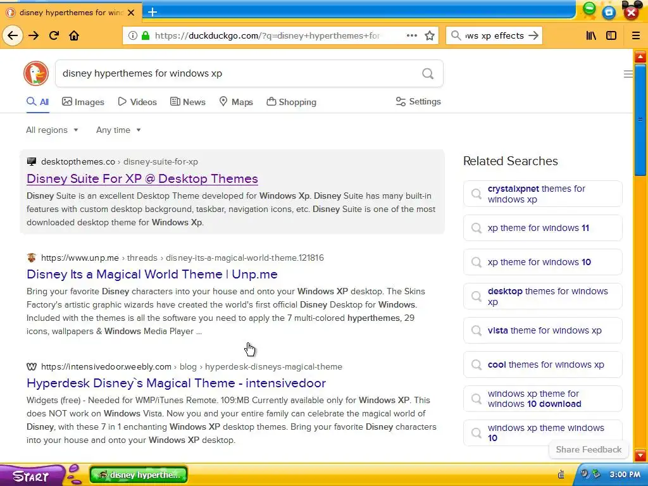The height and width of the screenshot is (486, 648).
Task: Click the scrollbar up arrow
Action: click(x=640, y=56)
